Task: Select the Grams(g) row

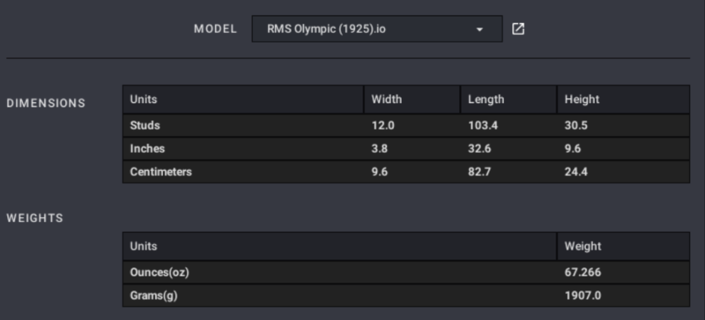Action: pyautogui.click(x=406, y=296)
